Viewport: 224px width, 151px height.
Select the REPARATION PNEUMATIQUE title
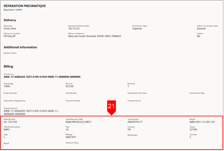pos(25,6)
